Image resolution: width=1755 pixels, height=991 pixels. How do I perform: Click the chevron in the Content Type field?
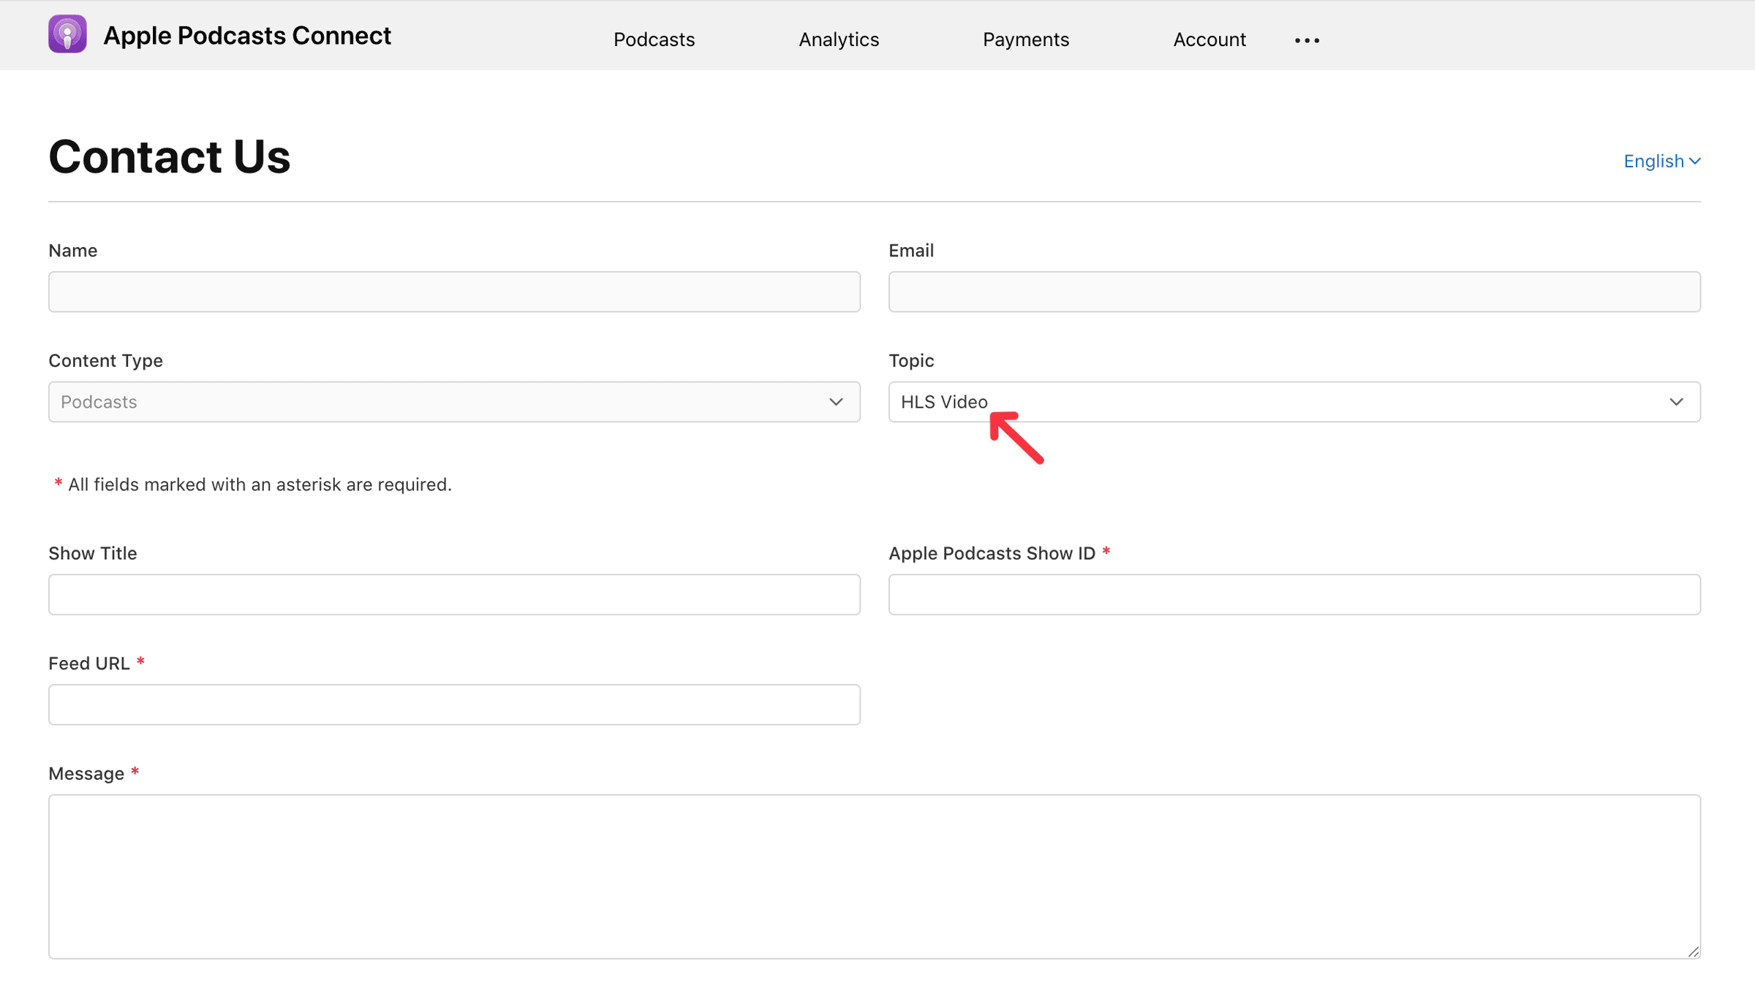836,402
